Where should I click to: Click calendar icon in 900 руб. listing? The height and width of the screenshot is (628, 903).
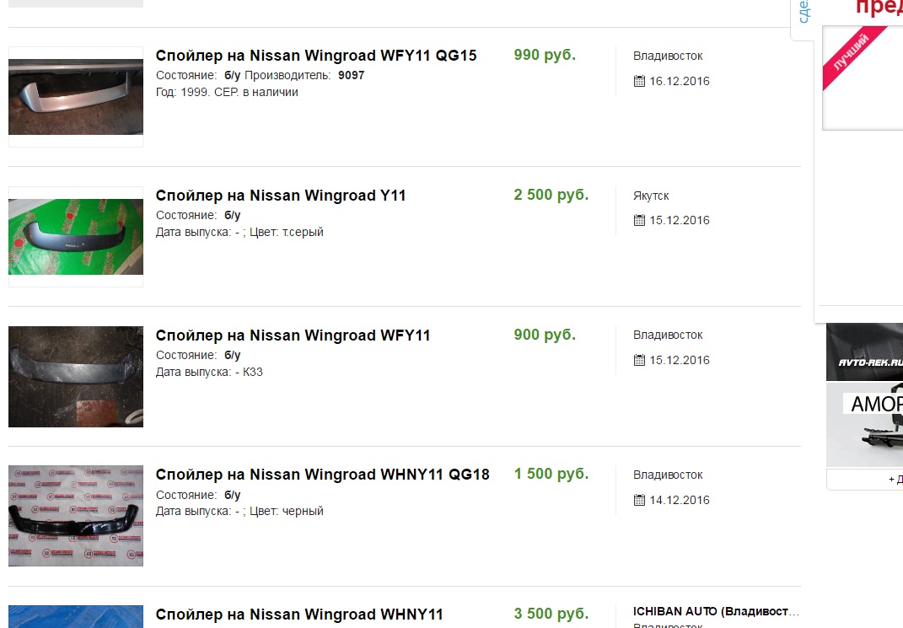(639, 361)
